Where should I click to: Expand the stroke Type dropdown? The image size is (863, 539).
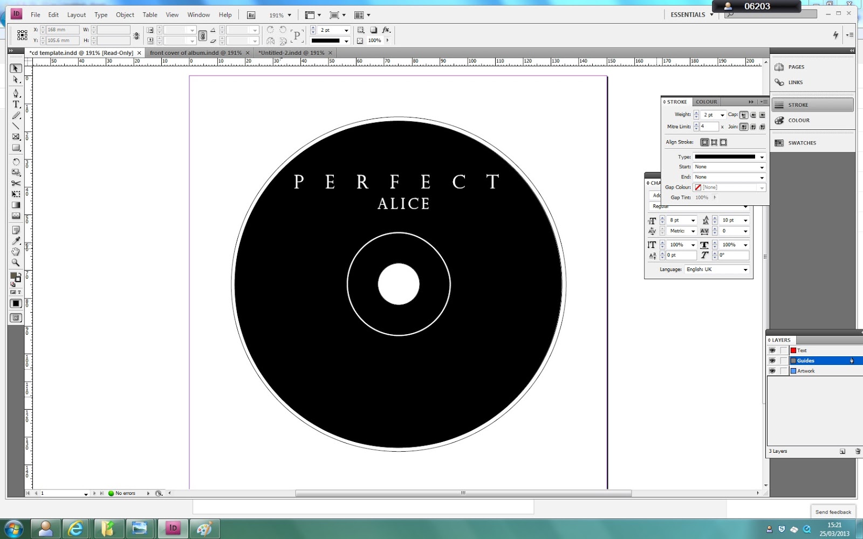(x=761, y=157)
